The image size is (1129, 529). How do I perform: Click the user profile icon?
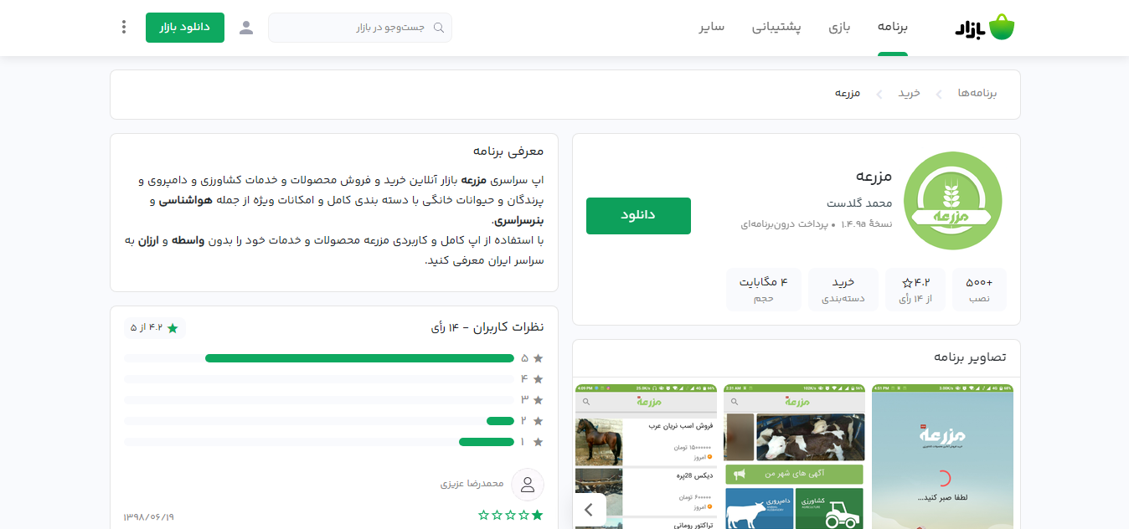point(246,28)
